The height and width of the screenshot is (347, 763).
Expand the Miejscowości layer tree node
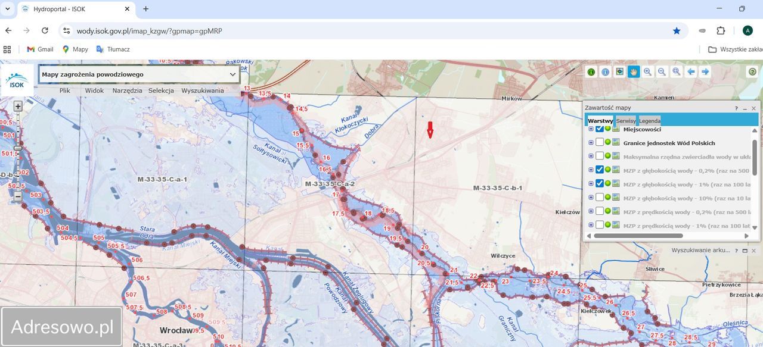[x=591, y=129]
